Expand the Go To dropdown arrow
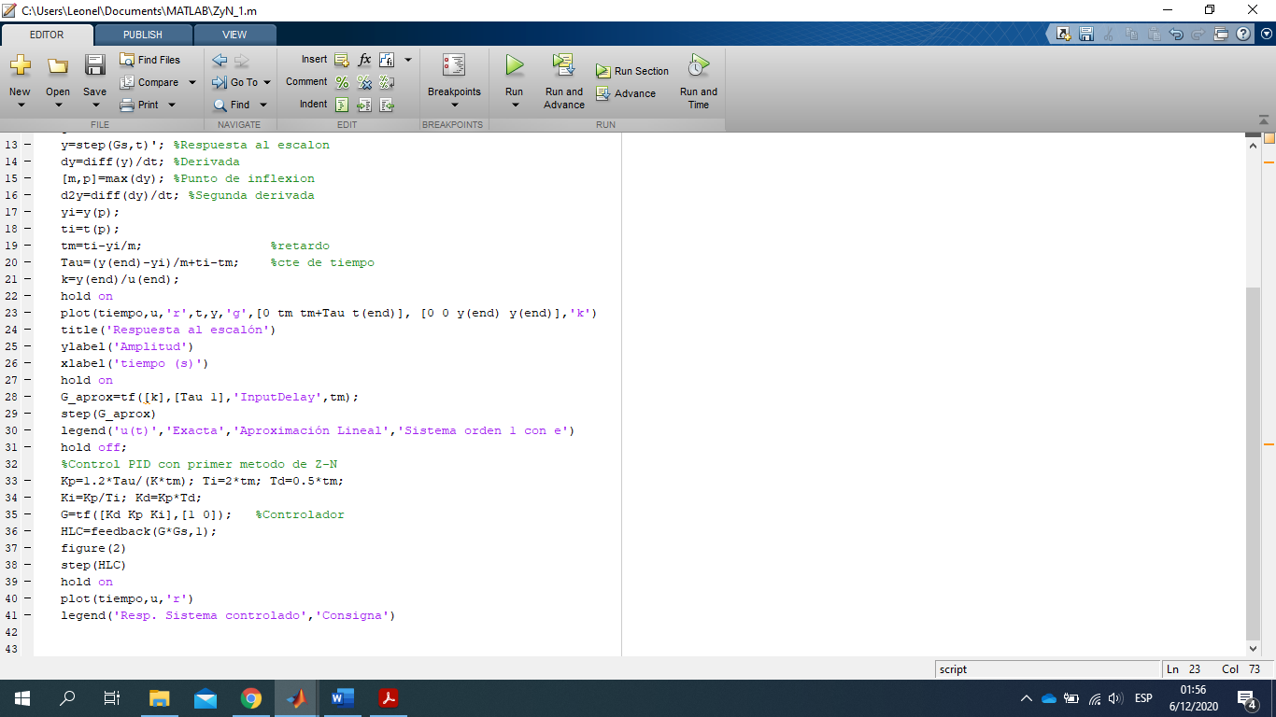This screenshot has width=1276, height=717. [267, 82]
